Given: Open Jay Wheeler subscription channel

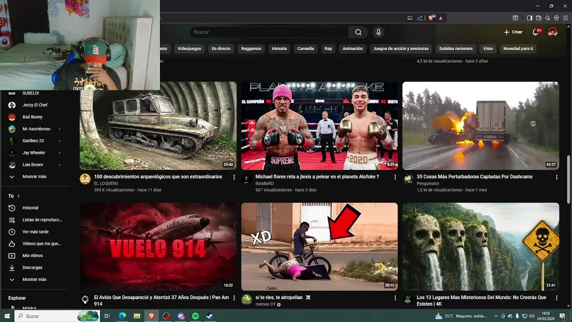Looking at the screenshot, I should point(34,153).
